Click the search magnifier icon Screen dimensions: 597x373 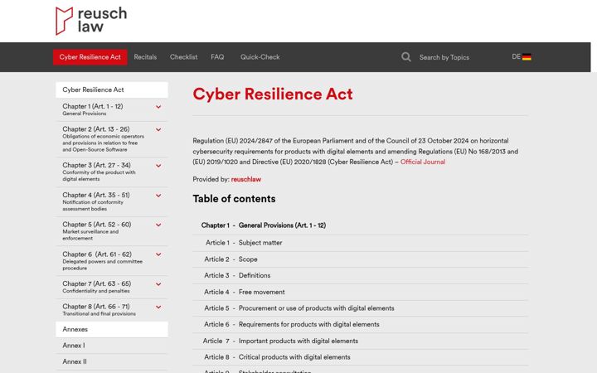[405, 57]
